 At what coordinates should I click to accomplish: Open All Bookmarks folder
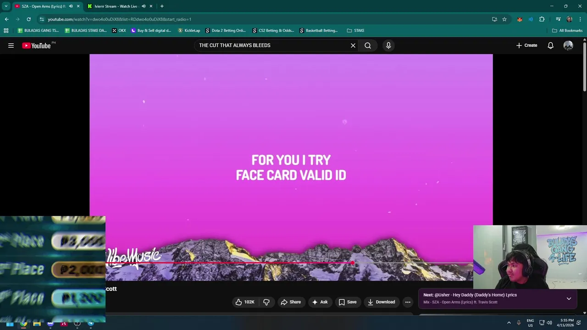point(567,31)
